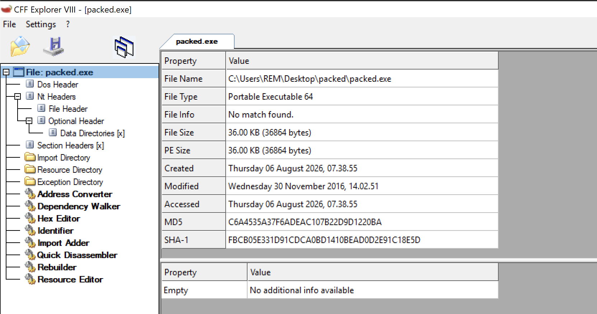Click the Modified date Wednesday 30 November 2016

303,186
